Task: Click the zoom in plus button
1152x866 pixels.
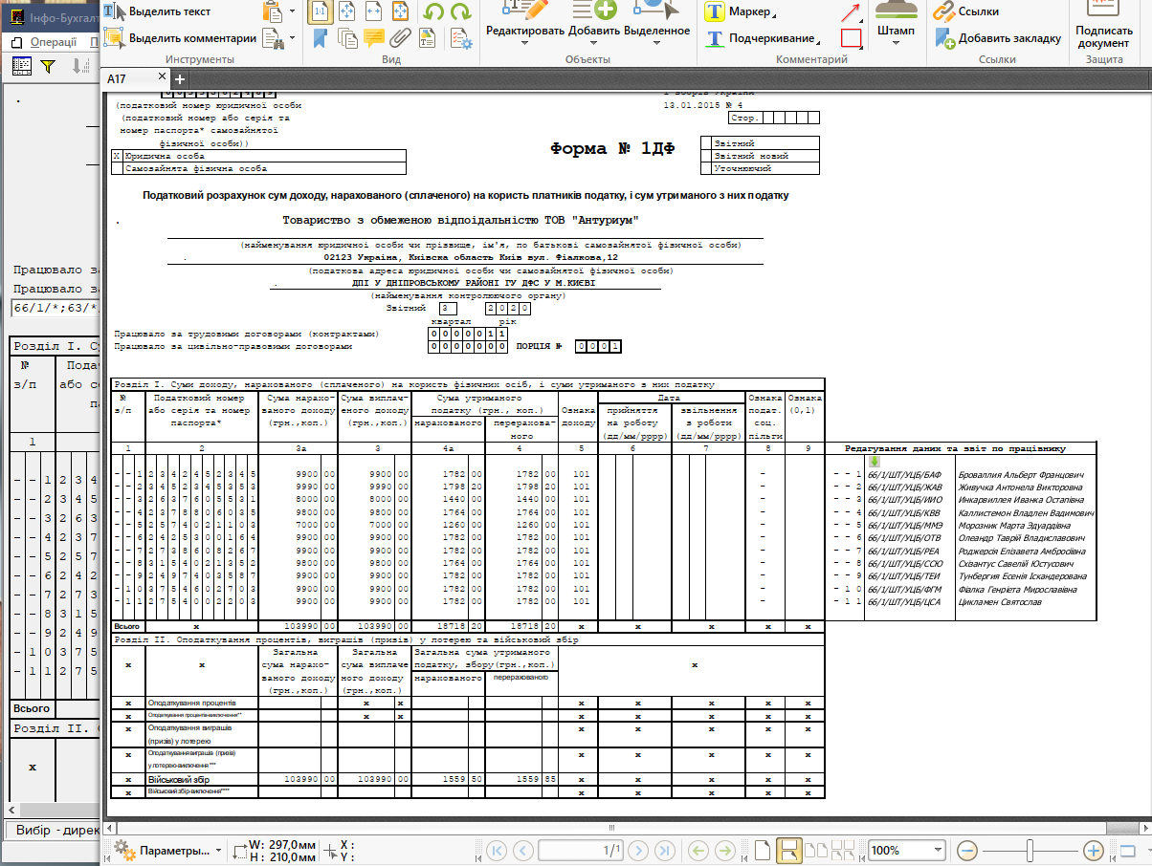Action: click(x=1093, y=850)
